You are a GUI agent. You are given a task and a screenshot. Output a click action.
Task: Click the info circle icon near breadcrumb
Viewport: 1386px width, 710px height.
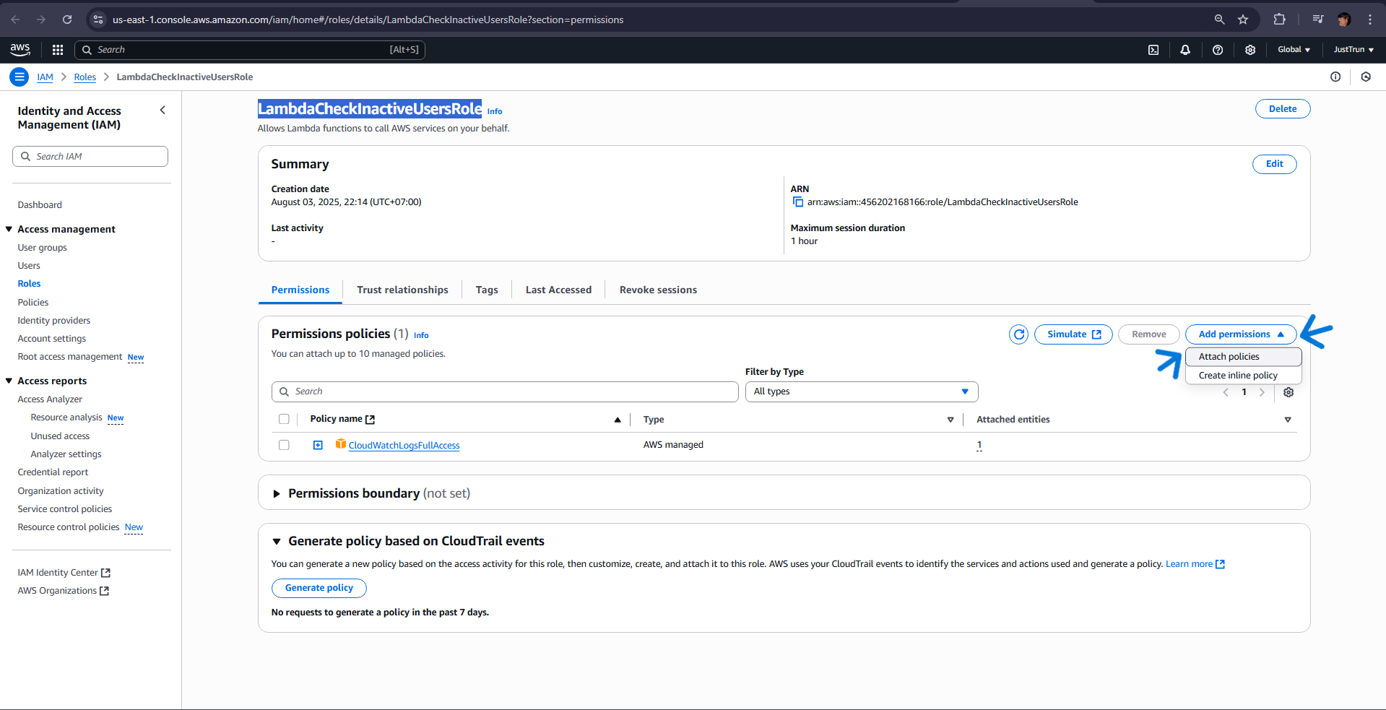pos(1335,77)
